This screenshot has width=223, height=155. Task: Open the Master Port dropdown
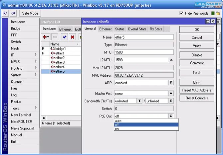(171, 93)
